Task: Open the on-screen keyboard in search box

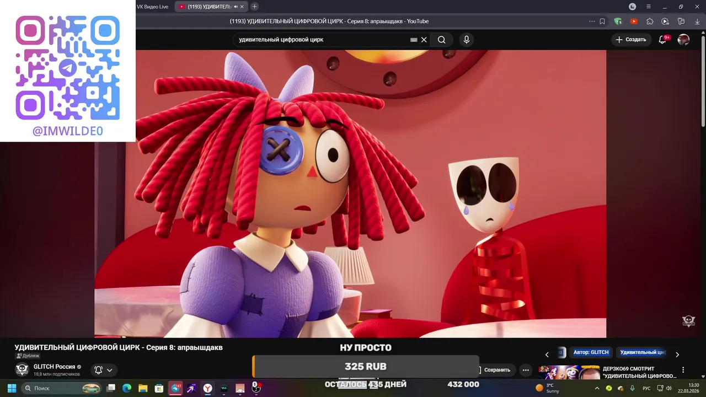Action: [414, 40]
